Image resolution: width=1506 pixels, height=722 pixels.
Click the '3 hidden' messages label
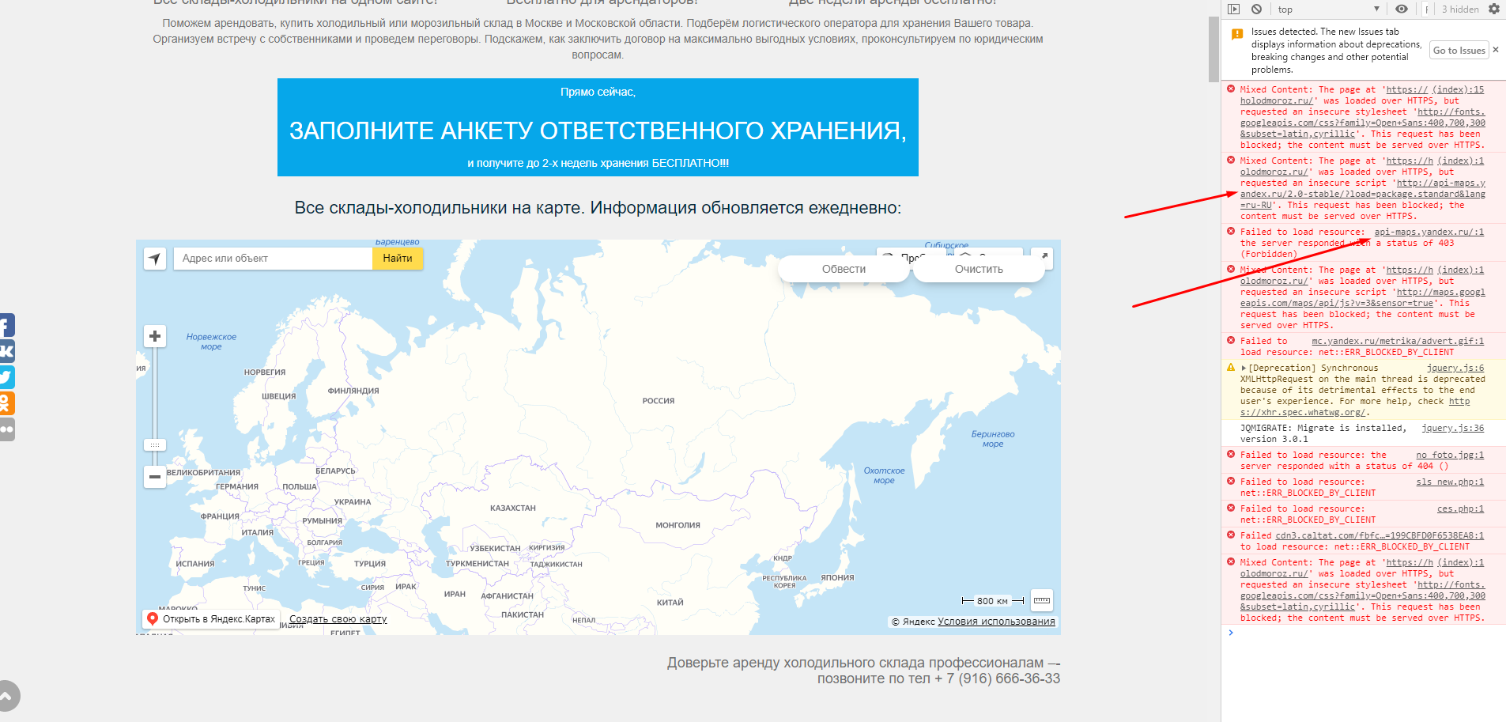coord(1459,9)
